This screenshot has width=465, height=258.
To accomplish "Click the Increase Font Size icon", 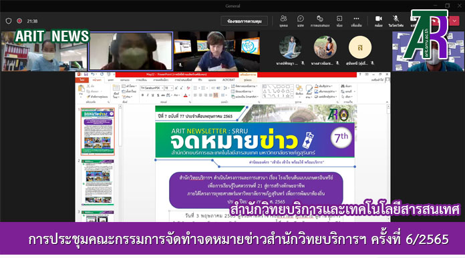I will [176, 88].
